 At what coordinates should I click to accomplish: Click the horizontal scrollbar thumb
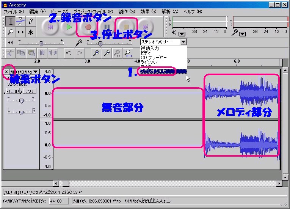click(66, 184)
